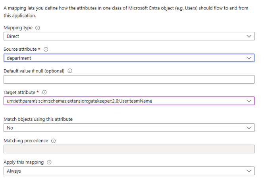266x183 pixels.
Task: Click the Match objects using this attribute label
Action: pos(38,119)
